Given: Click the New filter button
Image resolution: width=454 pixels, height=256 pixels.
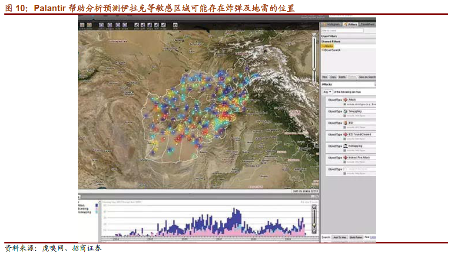Looking at the screenshot, I should pos(325,77).
